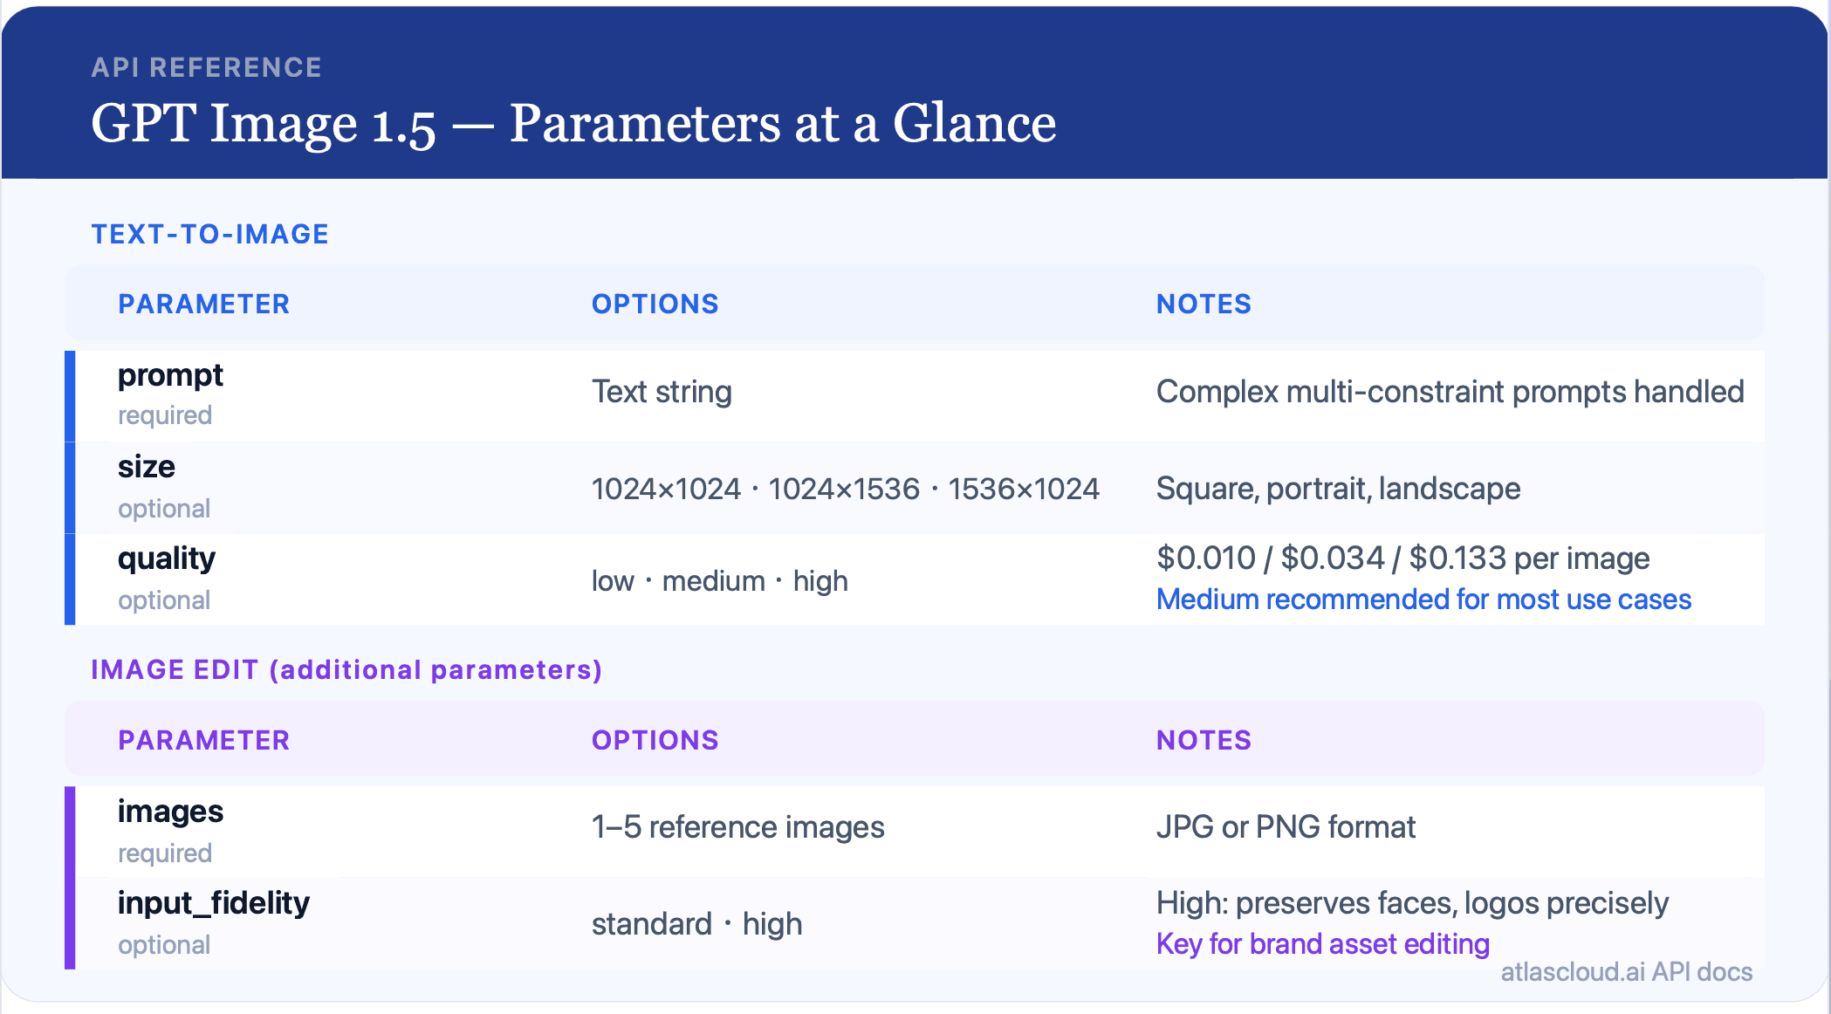Click the input_fidelity parameter name

point(214,903)
